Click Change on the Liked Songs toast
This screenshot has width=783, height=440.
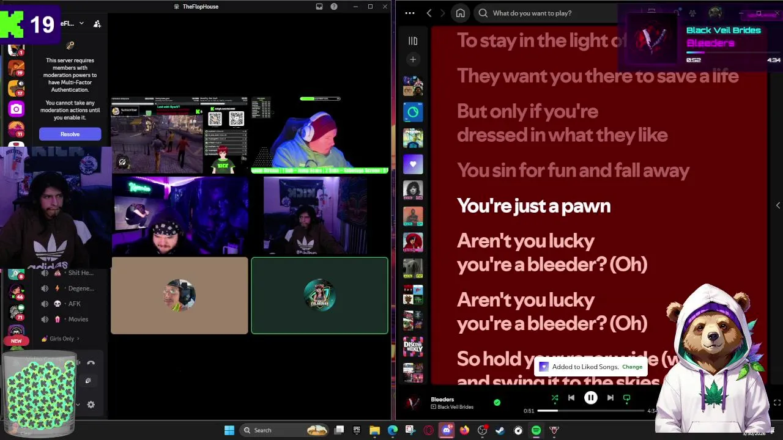click(632, 367)
